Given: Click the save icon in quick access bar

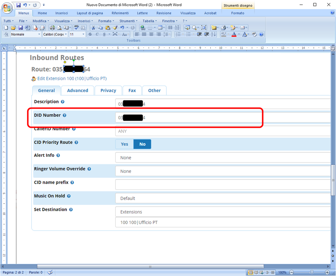Looking at the screenshot, I should pyautogui.click(x=18, y=5).
